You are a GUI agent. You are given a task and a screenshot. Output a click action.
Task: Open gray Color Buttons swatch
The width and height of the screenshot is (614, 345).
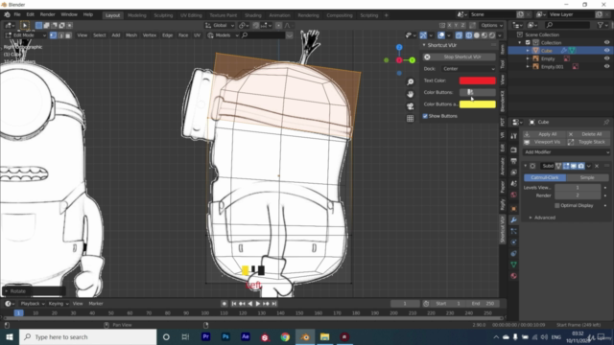pyautogui.click(x=478, y=92)
